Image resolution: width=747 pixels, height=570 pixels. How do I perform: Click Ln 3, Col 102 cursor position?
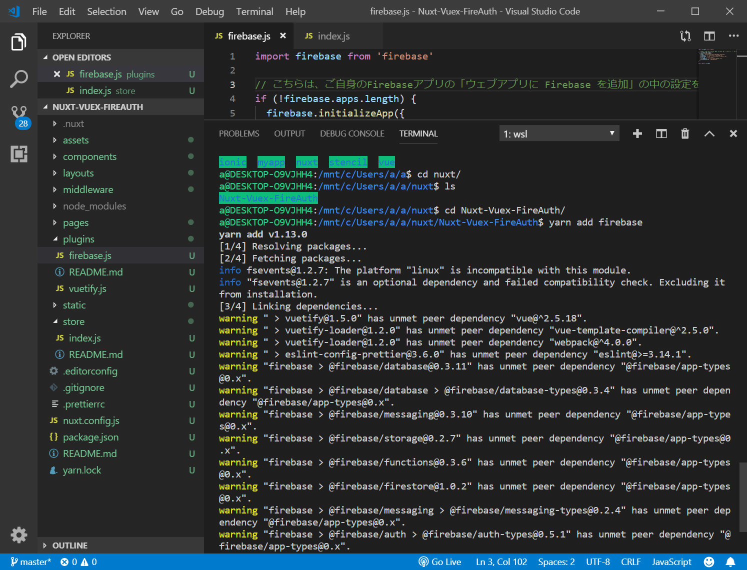pos(501,562)
